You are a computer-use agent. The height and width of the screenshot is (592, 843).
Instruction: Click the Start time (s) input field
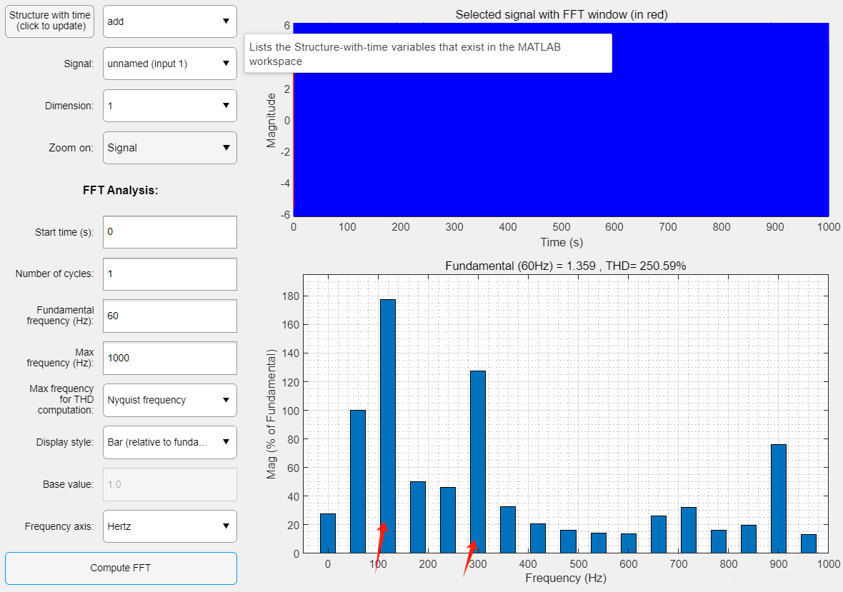pyautogui.click(x=169, y=232)
